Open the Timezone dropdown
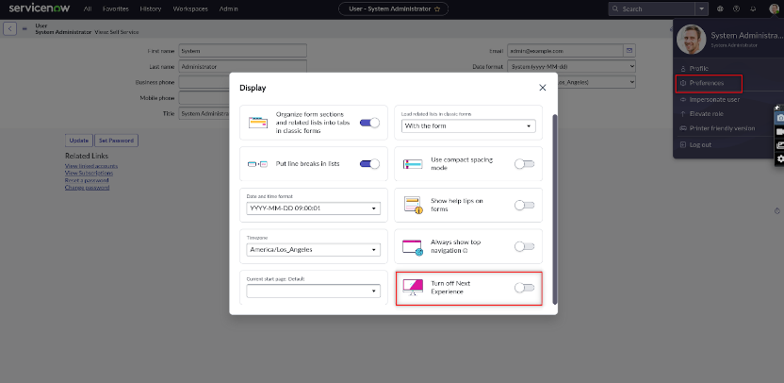 (313, 250)
